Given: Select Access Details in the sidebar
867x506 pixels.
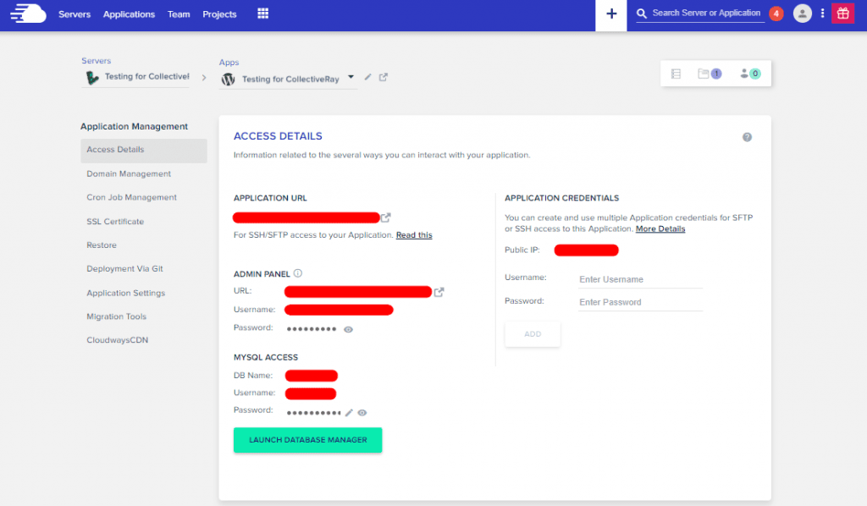Looking at the screenshot, I should (x=144, y=151).
